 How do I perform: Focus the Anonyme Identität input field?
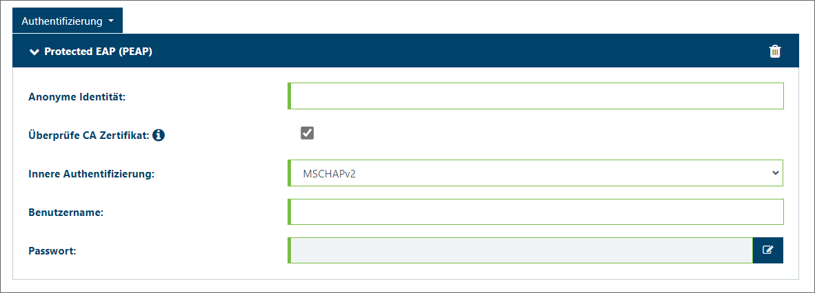coord(535,96)
